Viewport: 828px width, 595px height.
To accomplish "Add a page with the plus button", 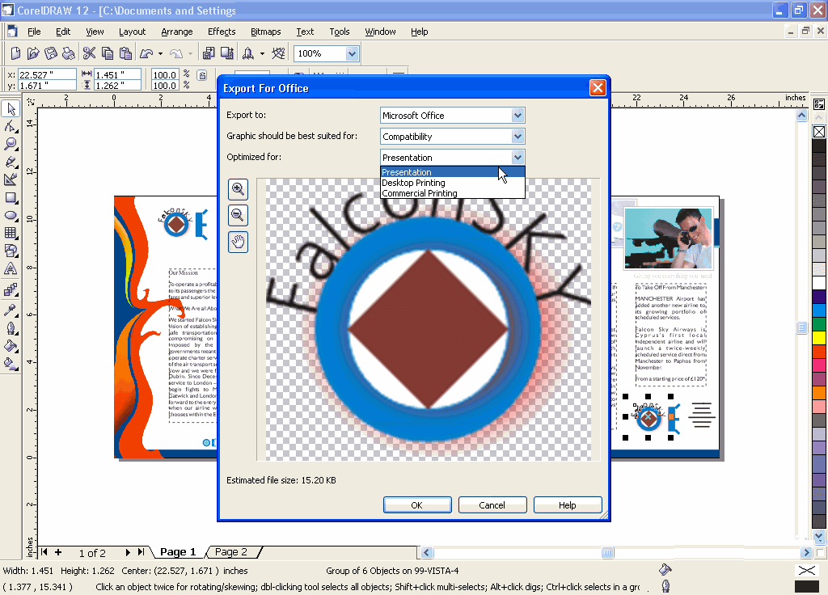I will tap(58, 552).
